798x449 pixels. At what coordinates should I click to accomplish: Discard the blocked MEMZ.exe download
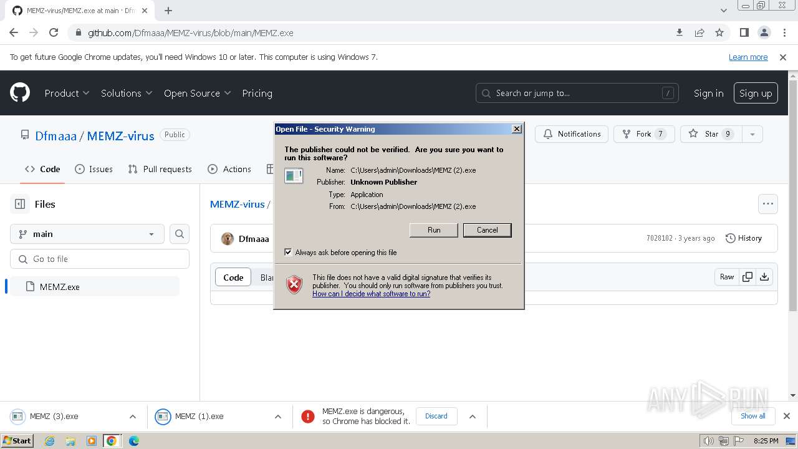point(436,416)
